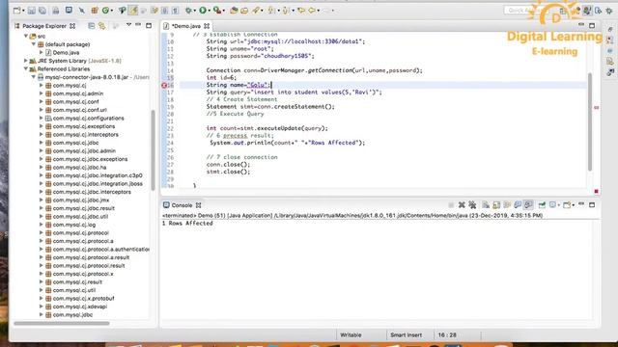The width and height of the screenshot is (618, 347).
Task: Click the '1 Rows Affected' console output
Action: (x=187, y=224)
